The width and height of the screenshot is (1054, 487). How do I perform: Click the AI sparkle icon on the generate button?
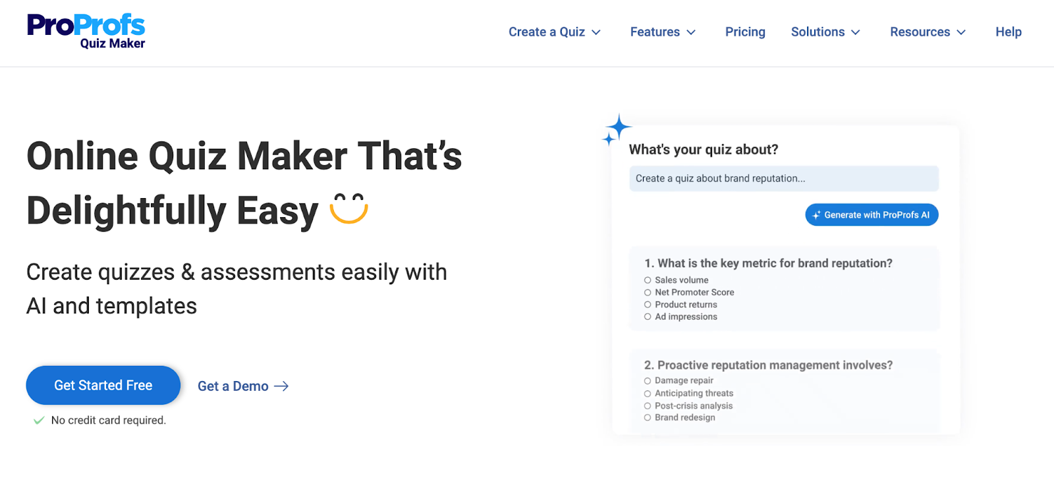pos(816,214)
